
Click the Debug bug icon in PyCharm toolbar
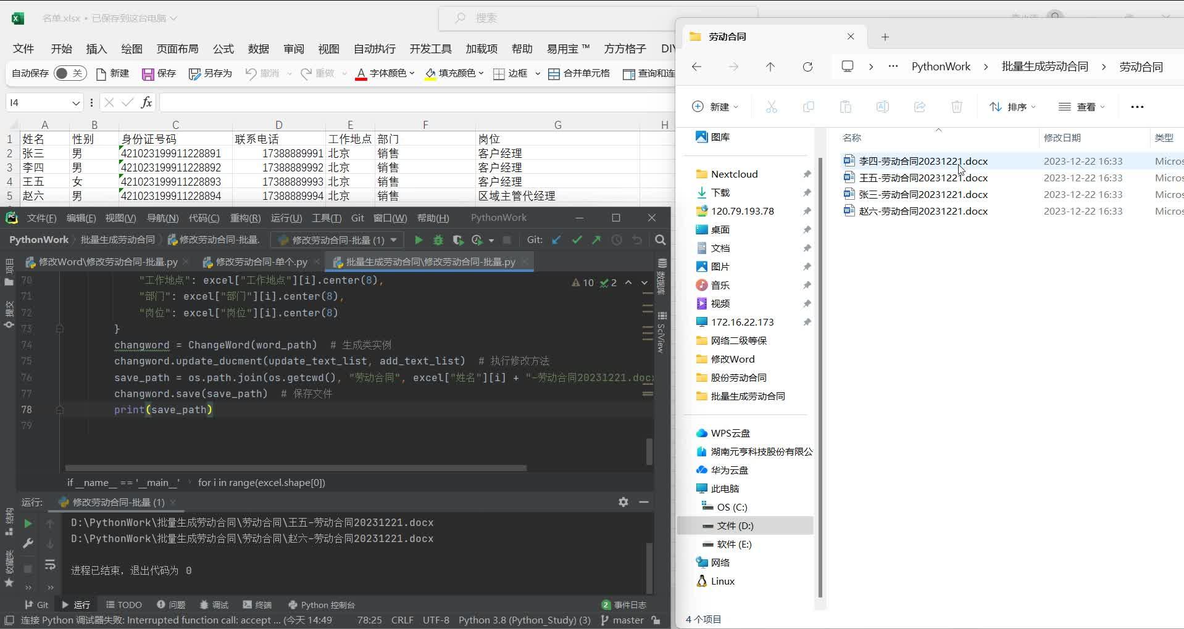click(438, 240)
